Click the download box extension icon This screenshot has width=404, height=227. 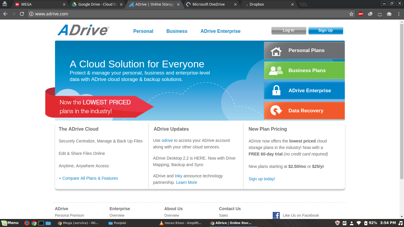[x=389, y=14]
